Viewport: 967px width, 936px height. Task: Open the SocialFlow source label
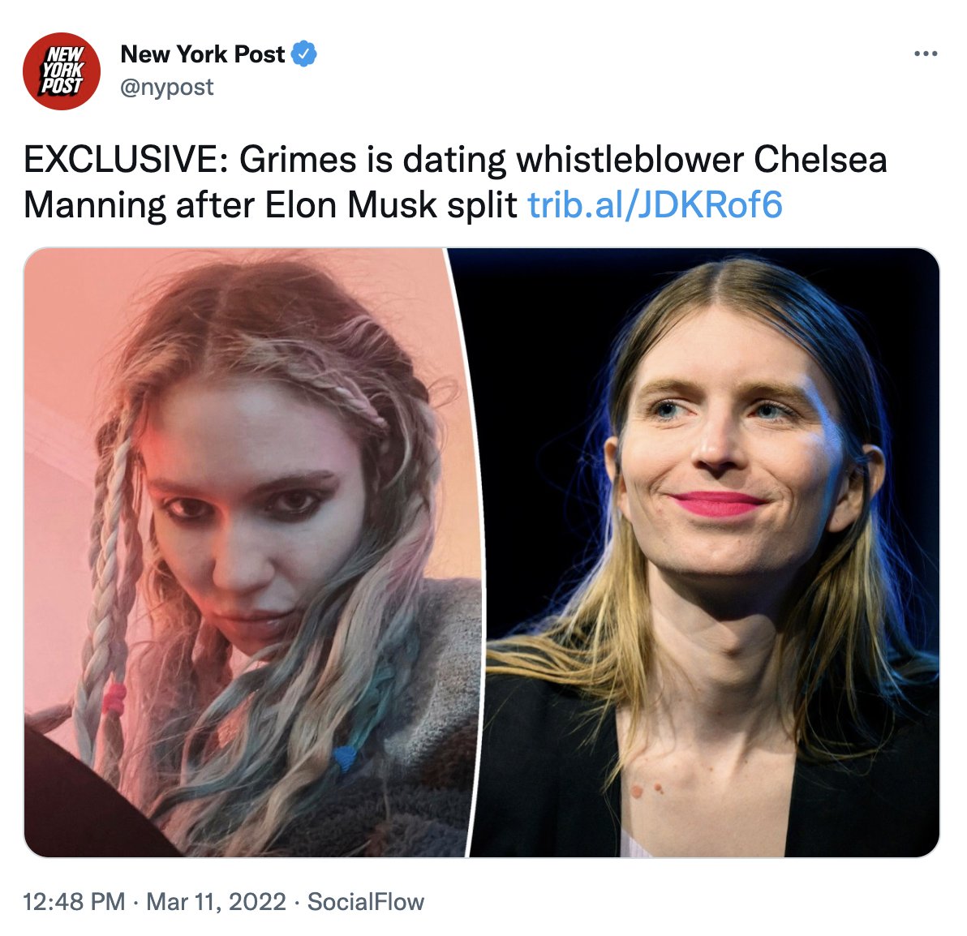coord(366,901)
